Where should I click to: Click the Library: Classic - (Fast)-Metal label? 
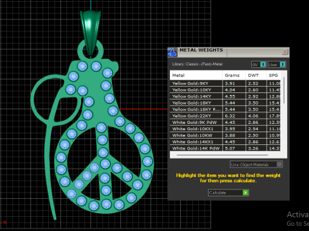[197, 64]
